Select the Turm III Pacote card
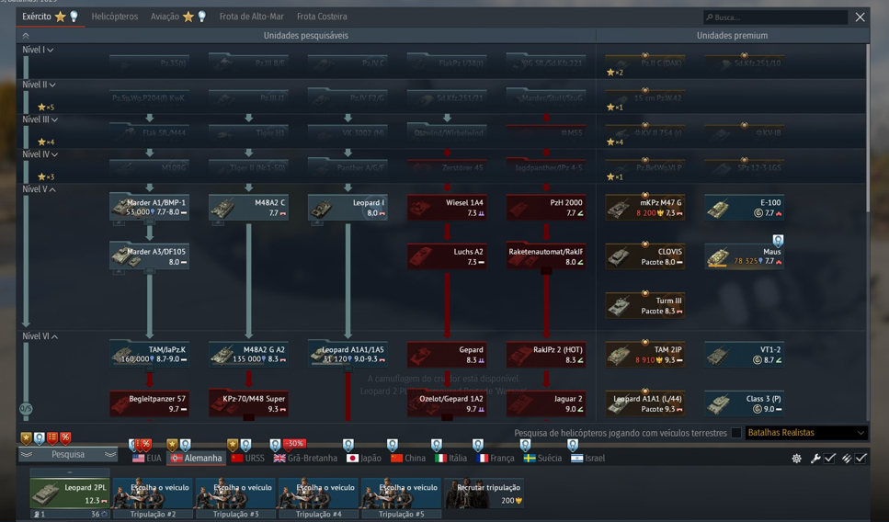This screenshot has width=889, height=522. point(645,306)
